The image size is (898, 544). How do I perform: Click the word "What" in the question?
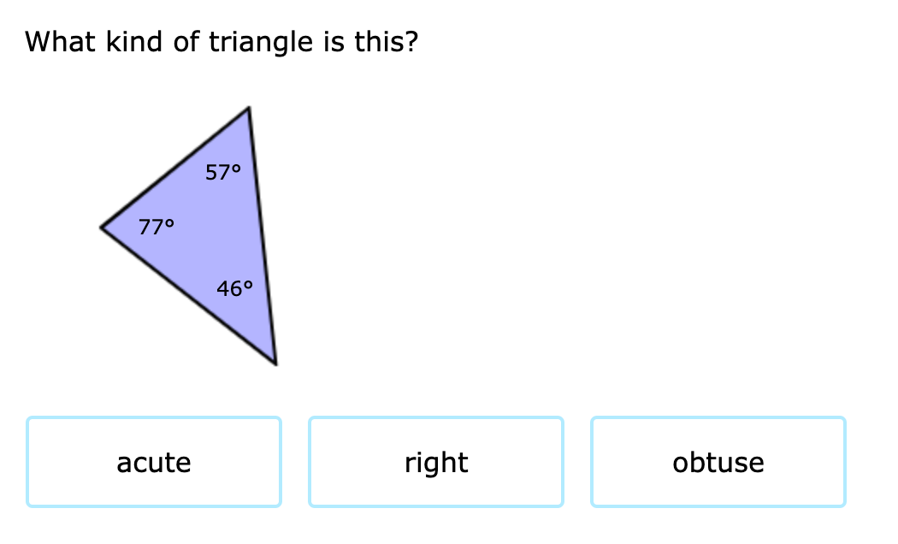tap(60, 42)
